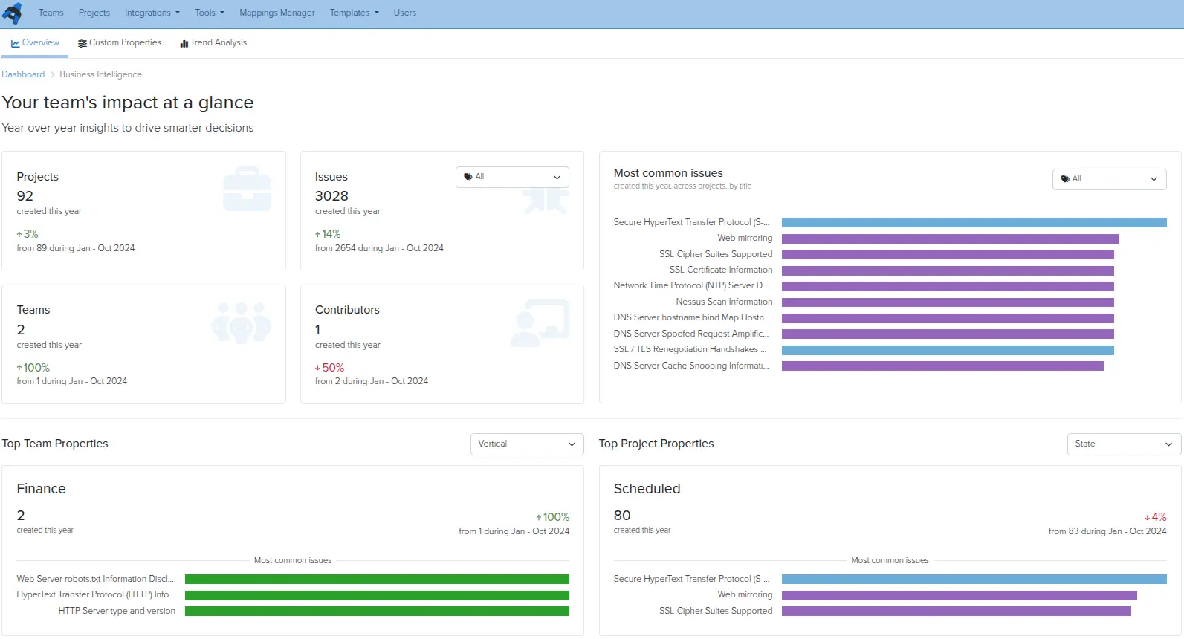
Task: Click the Web mirroring purple bar in top chart
Action: pyautogui.click(x=950, y=239)
